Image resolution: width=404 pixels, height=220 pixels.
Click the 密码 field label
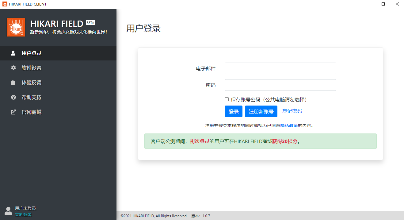[211, 85]
